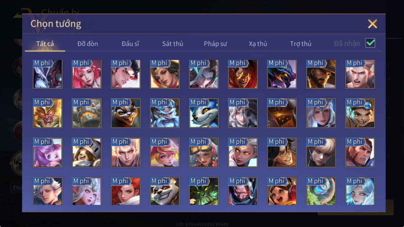This screenshot has height=227, width=404.
Task: Select the blue wolf hero portrait
Action: coord(204,113)
